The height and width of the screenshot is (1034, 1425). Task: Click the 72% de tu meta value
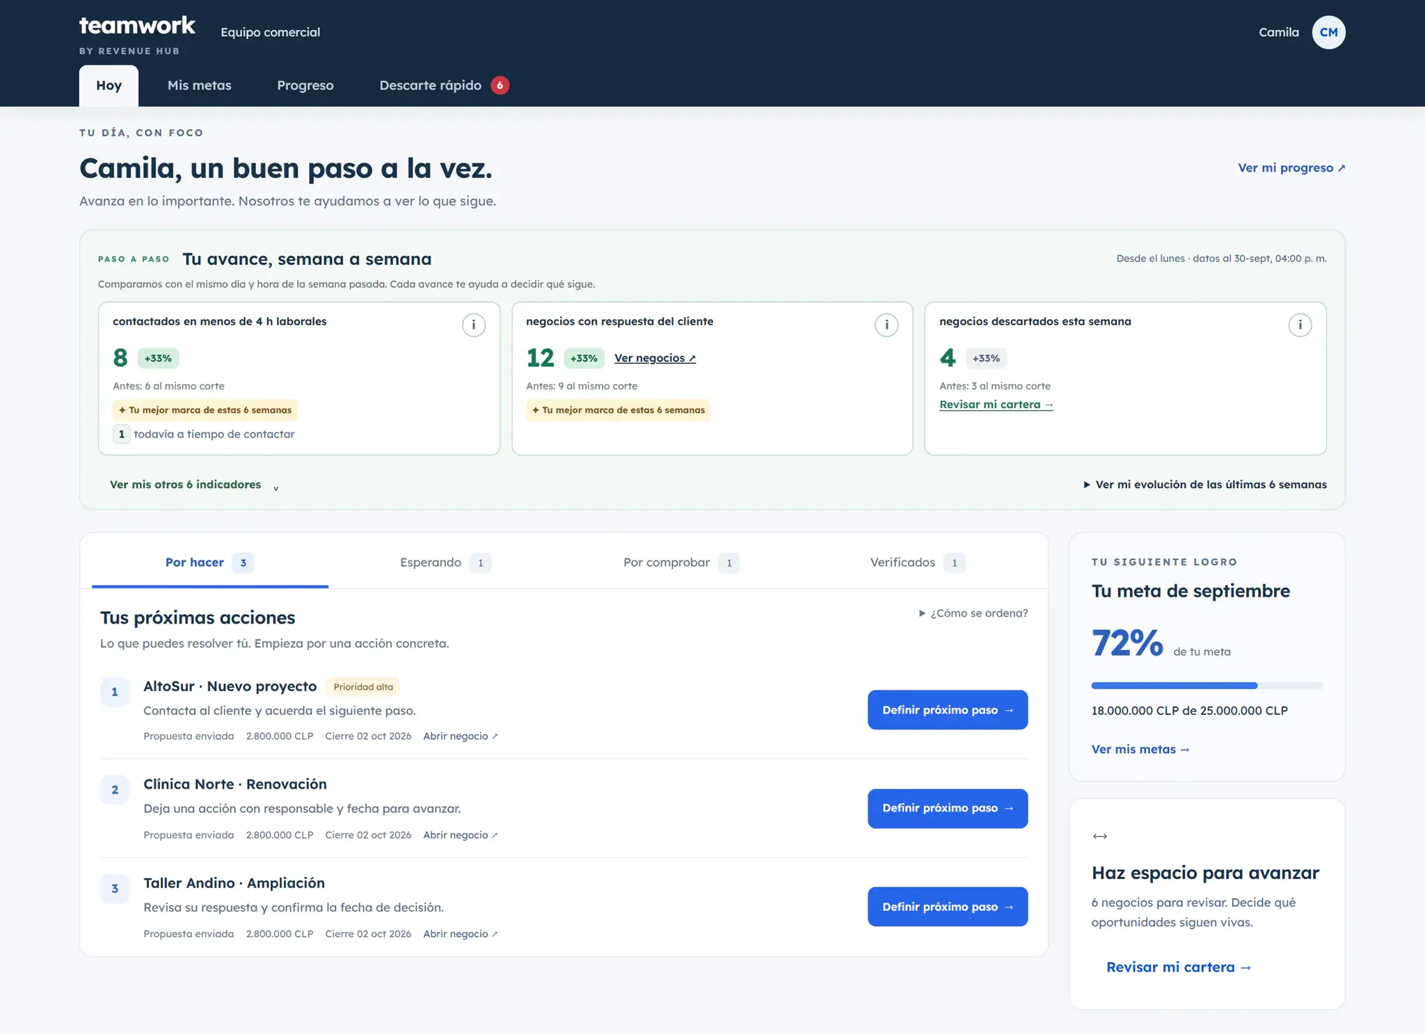click(1161, 643)
